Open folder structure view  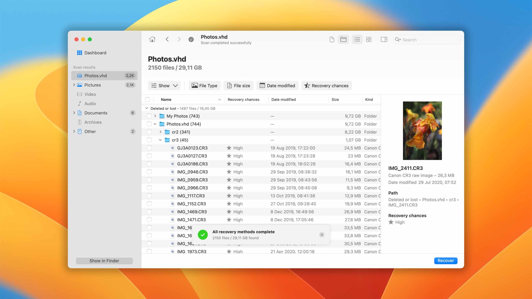[x=343, y=39]
